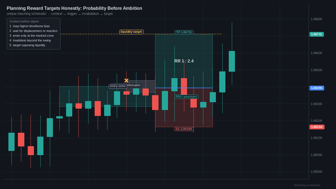The image size is (336, 189).
Task: Click the subtitle starting 'unique teaching schematic'
Action: pos(60,14)
